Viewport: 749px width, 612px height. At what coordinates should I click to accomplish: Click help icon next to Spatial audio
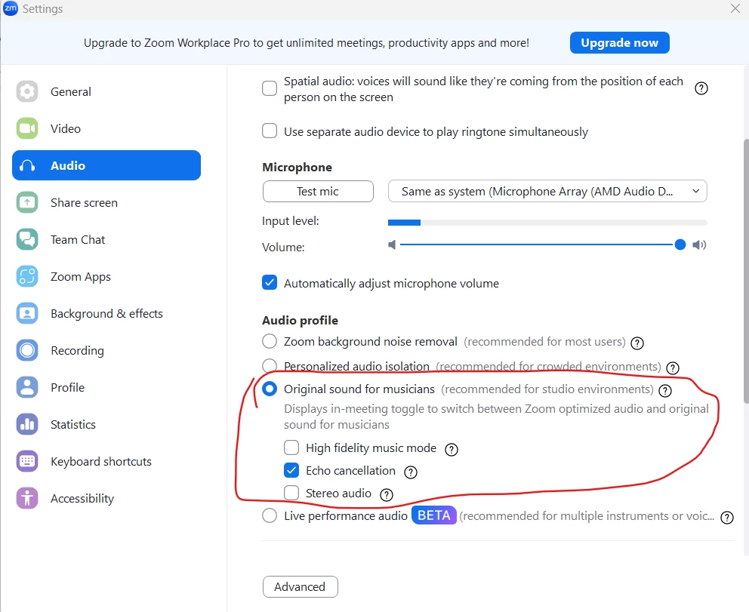(701, 88)
